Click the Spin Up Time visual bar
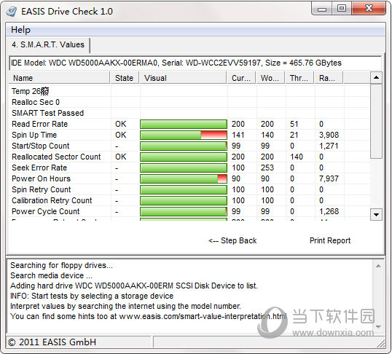This screenshot has width=392, height=354. coord(184,135)
